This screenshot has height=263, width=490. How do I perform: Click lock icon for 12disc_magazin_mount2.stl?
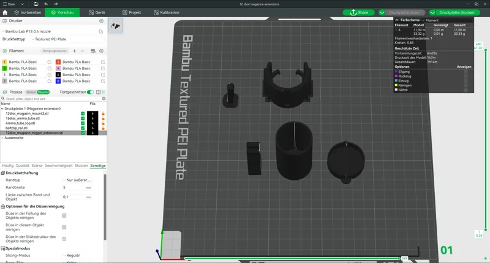pos(103,114)
